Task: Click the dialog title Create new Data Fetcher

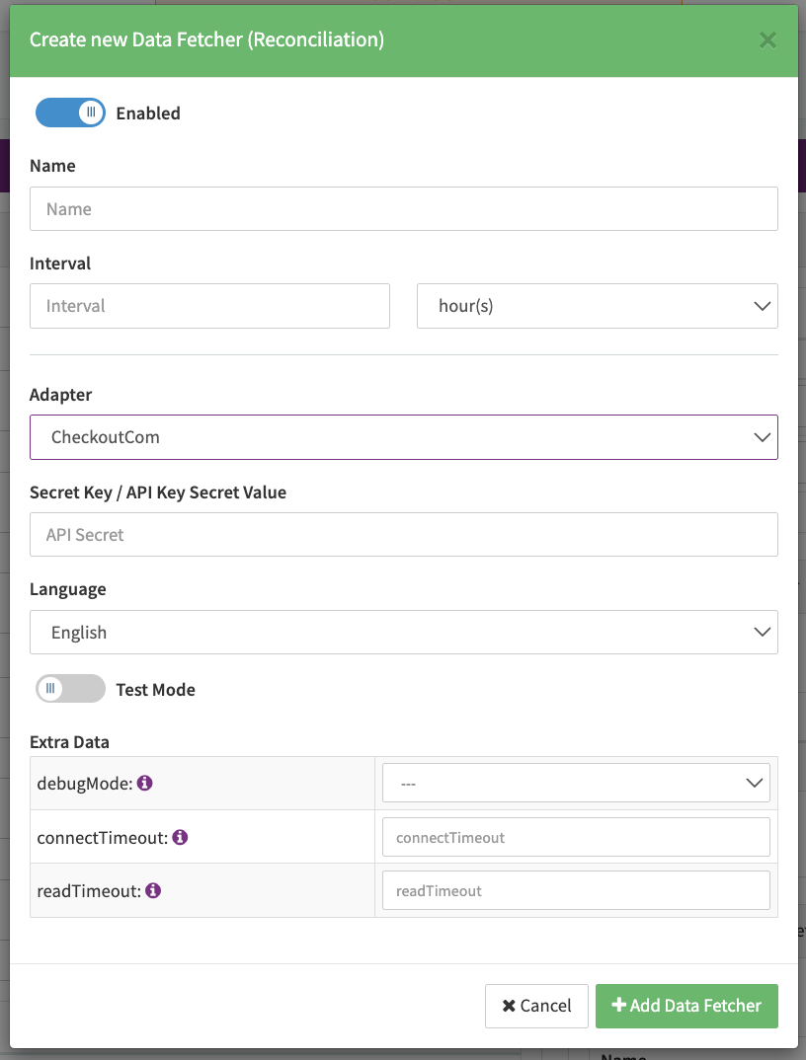Action: [x=206, y=40]
